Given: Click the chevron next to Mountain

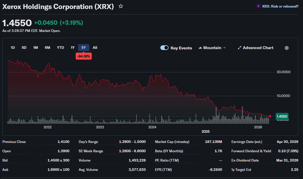Looking at the screenshot, I should point(224,48).
